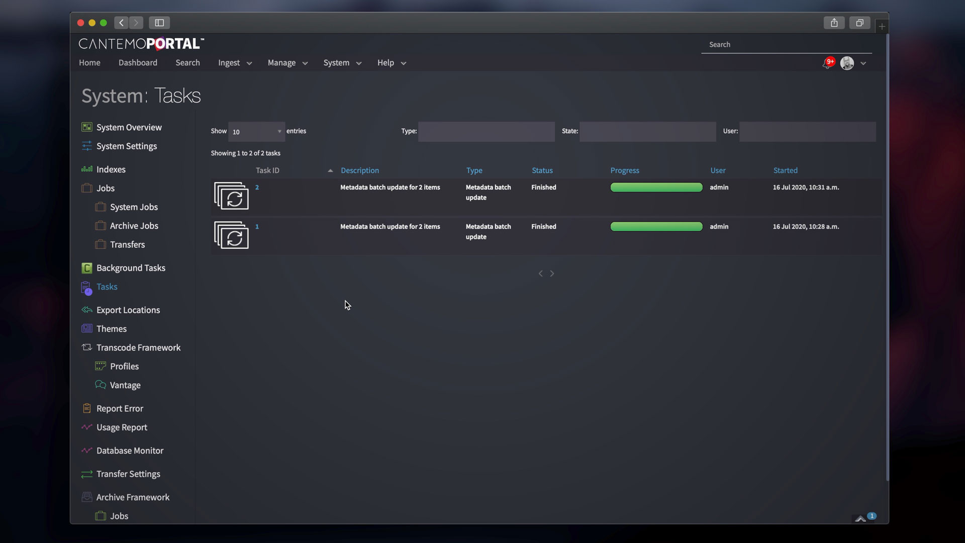Open task ID 1 link
Image resolution: width=965 pixels, height=543 pixels.
(257, 227)
